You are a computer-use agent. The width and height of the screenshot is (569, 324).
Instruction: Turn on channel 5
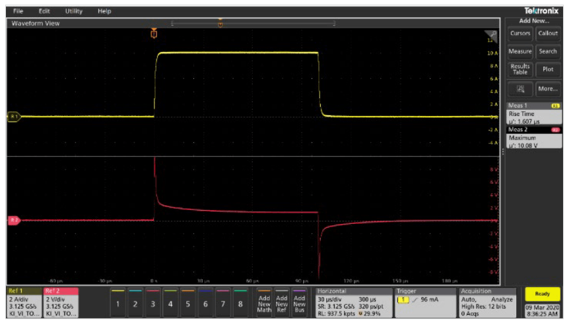(x=187, y=304)
